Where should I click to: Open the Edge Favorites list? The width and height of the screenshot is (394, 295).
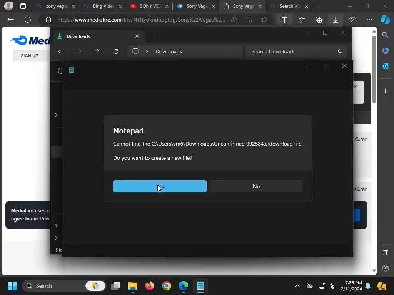302,20
